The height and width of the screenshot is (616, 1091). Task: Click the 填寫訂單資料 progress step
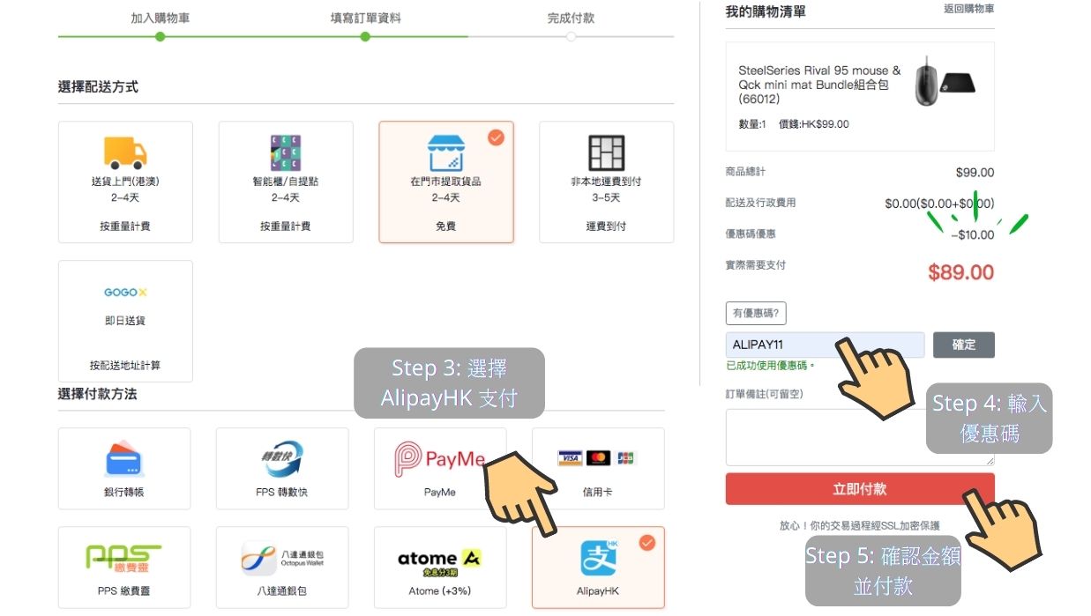365,18
